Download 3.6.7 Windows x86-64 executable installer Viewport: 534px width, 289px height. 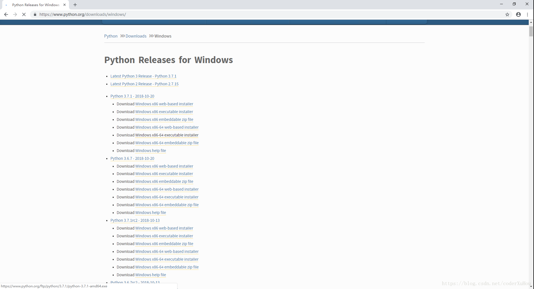(167, 197)
